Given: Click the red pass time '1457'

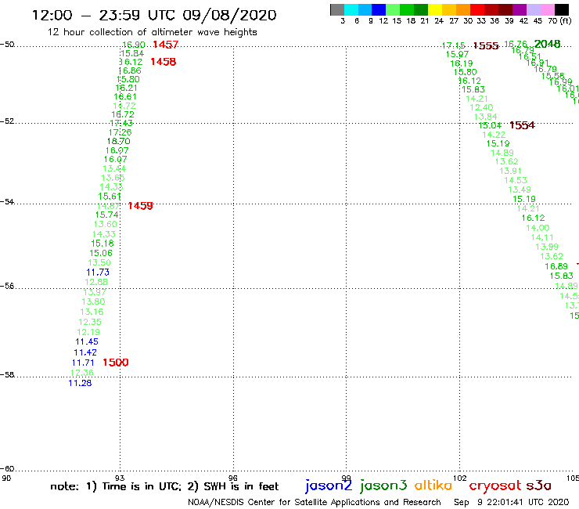Looking at the screenshot, I should [x=165, y=45].
